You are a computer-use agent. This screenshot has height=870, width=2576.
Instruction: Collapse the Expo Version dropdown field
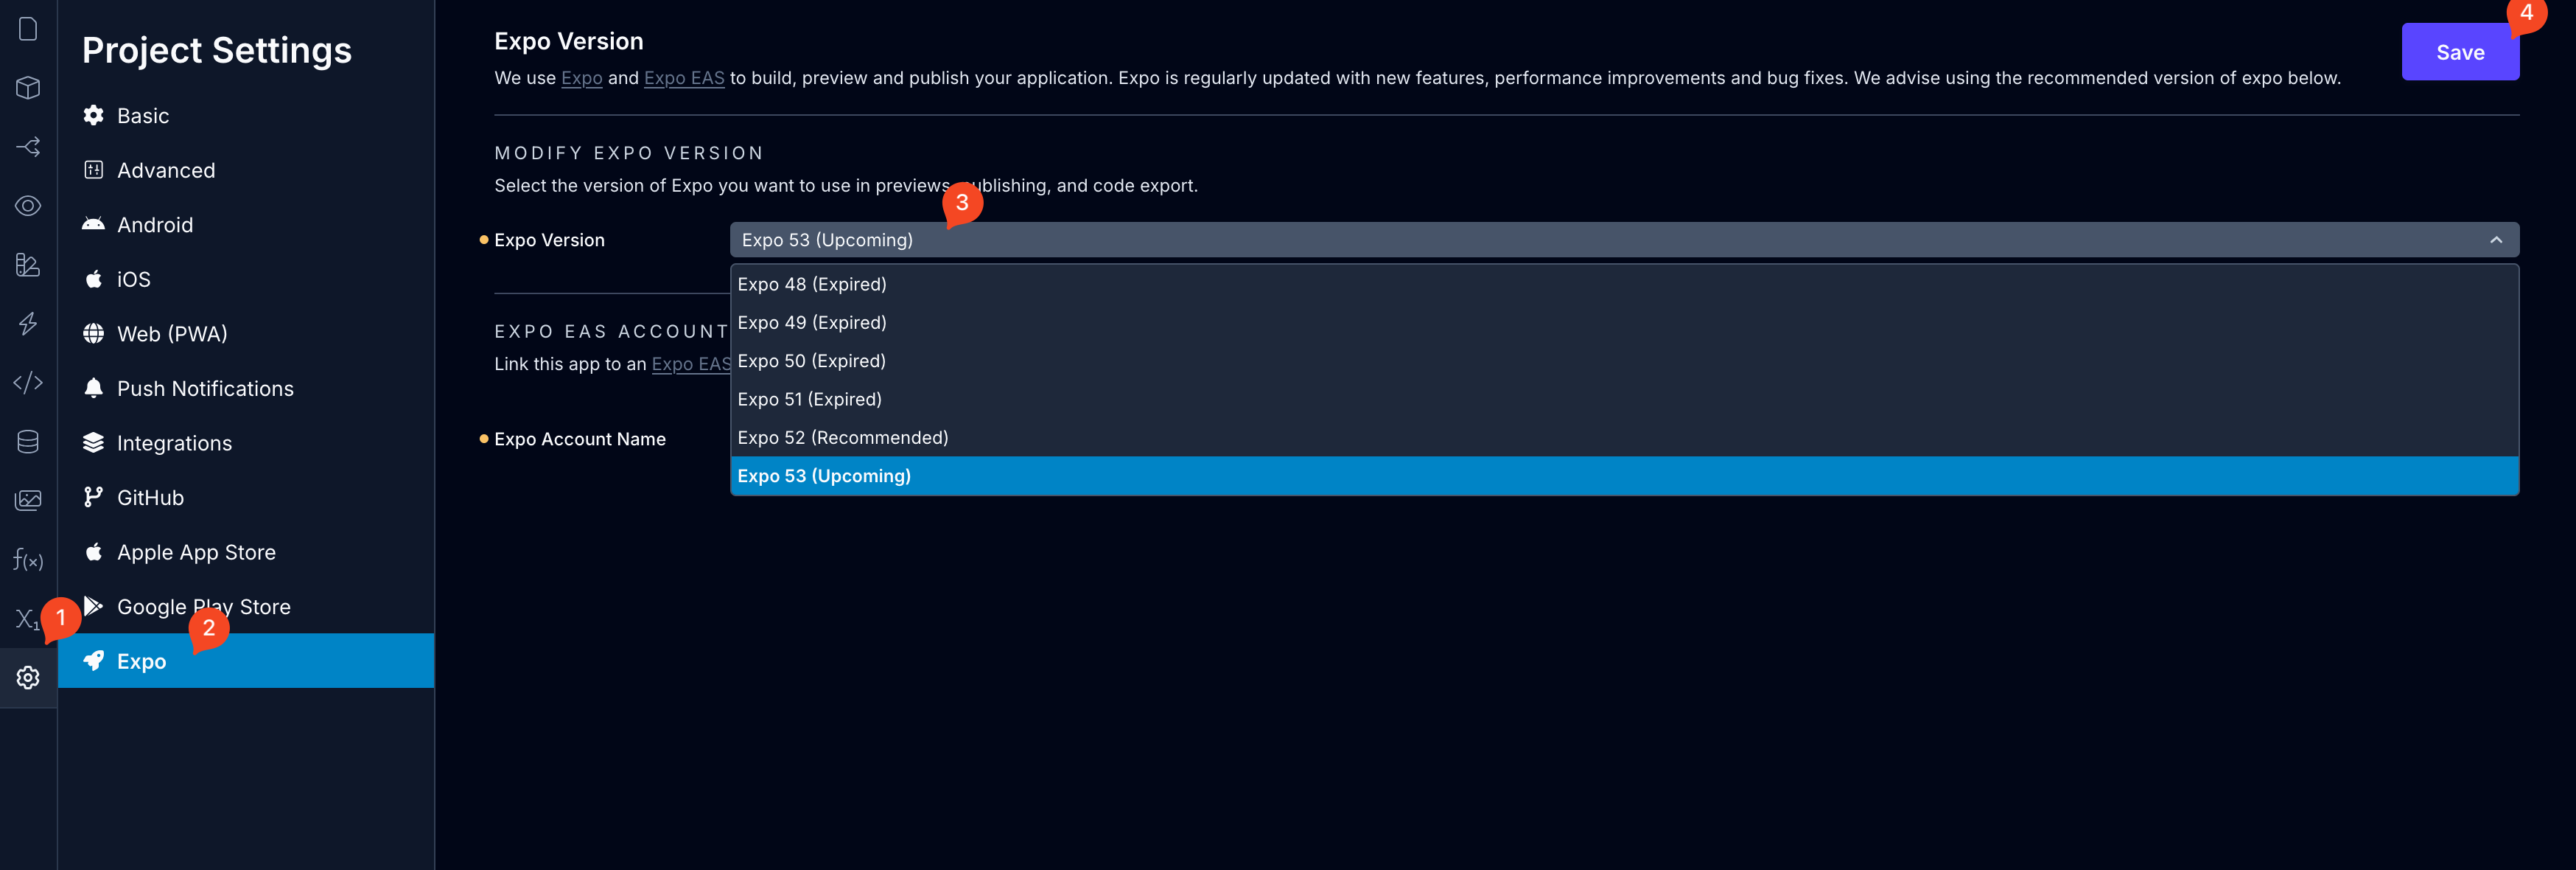(x=1624, y=240)
